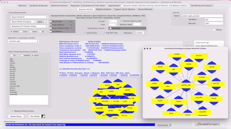Image resolution: width=231 pixels, height=129 pixels.
Task: Select the married node in the Bayes Network Viewer
Action: (202, 77)
